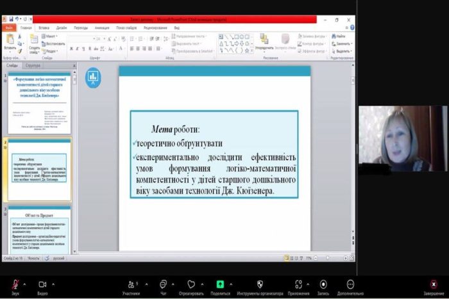Mute audio with the Звук microphone icon

[15, 284]
